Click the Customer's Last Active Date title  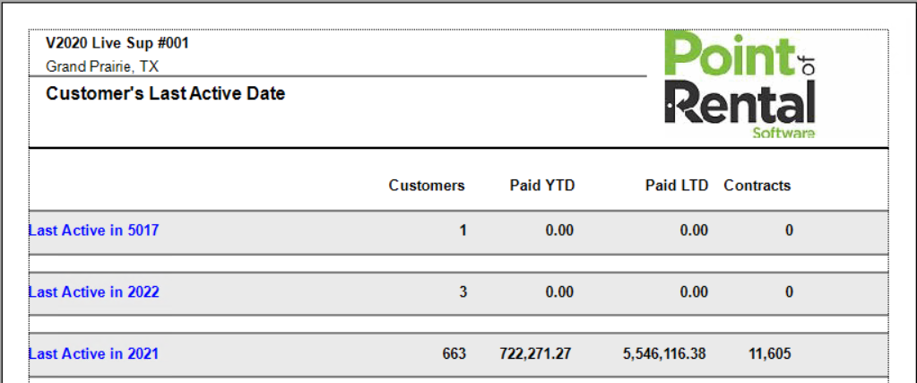165,93
